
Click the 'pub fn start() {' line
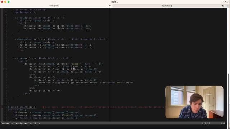[x=18, y=110]
